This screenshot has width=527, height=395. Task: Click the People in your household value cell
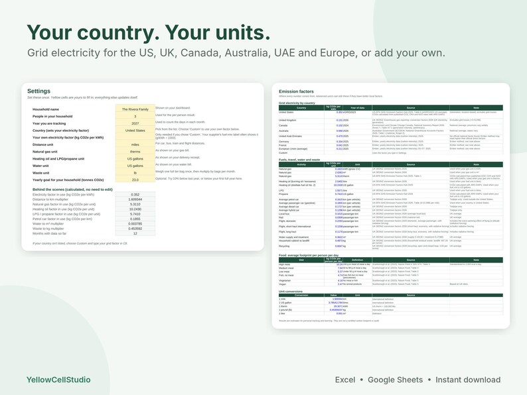tap(135, 116)
